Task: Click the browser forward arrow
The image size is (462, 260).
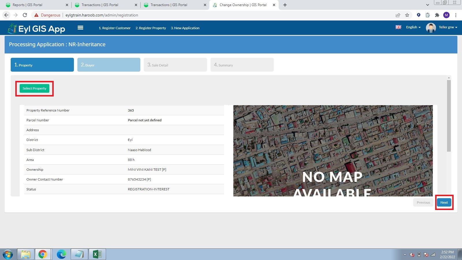Action: (x=16, y=15)
